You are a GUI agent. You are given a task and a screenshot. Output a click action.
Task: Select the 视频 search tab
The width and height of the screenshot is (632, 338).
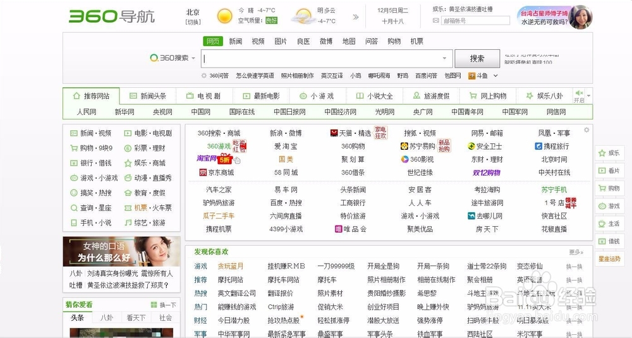click(x=258, y=41)
